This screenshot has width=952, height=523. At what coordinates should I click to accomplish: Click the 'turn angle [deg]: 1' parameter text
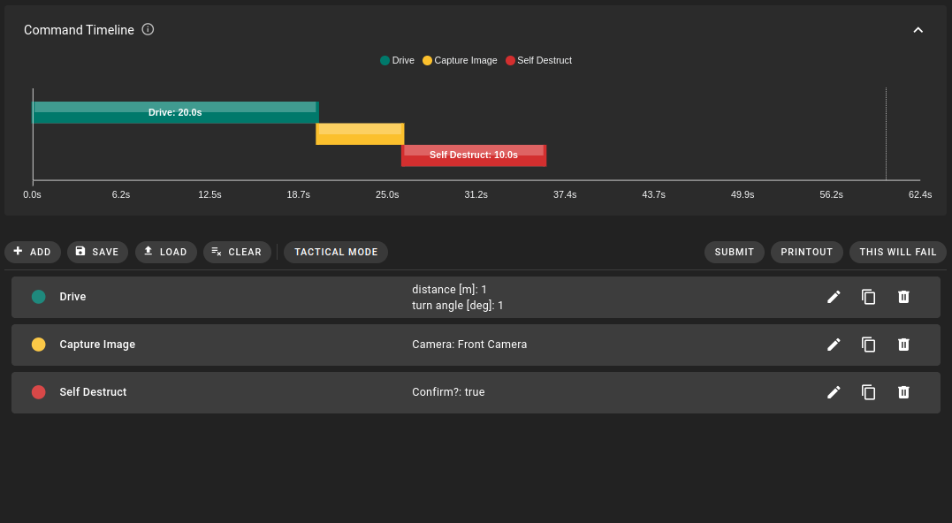tap(458, 305)
